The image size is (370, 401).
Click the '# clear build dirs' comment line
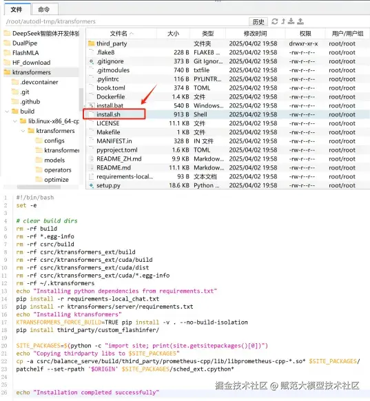coord(47,220)
